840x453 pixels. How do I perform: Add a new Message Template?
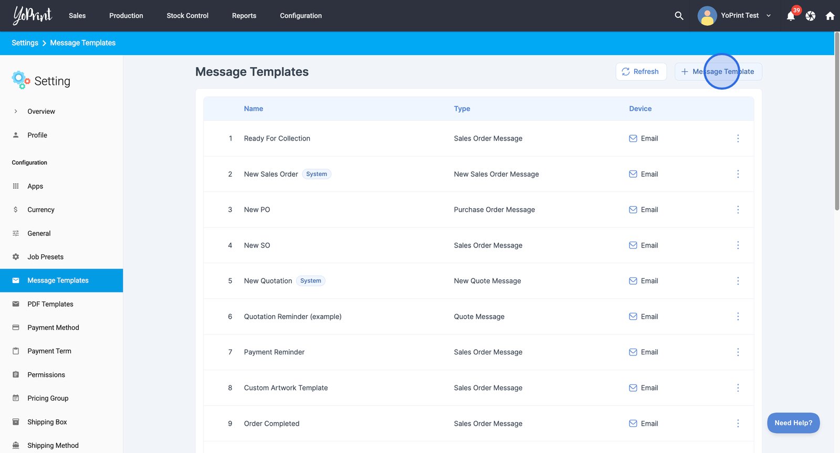point(718,72)
